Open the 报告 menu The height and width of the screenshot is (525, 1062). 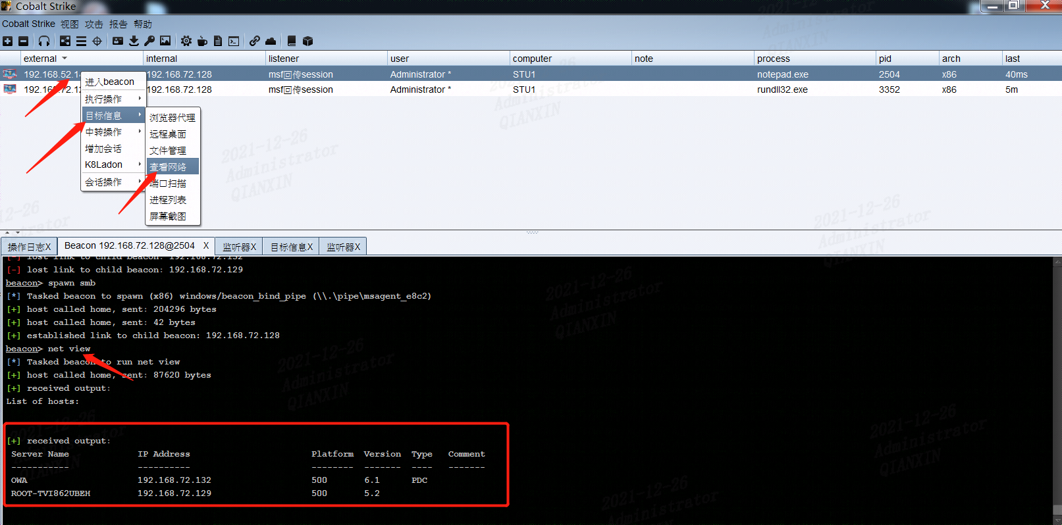coord(118,24)
